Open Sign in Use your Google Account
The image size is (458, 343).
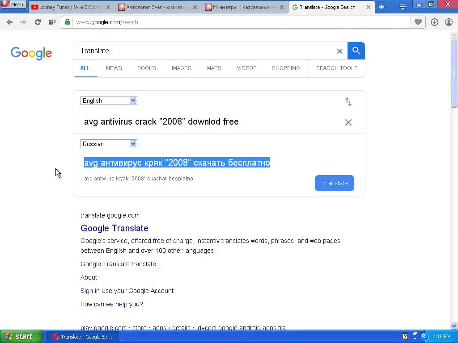click(x=127, y=291)
